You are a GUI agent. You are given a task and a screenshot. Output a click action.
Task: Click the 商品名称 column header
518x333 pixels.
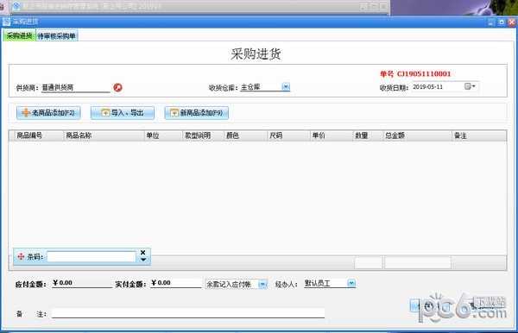pos(79,135)
